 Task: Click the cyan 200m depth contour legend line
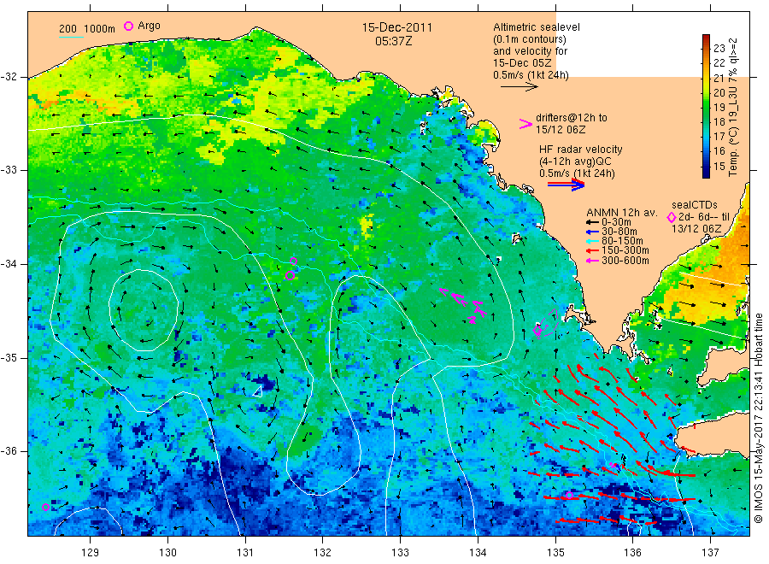[x=71, y=37]
